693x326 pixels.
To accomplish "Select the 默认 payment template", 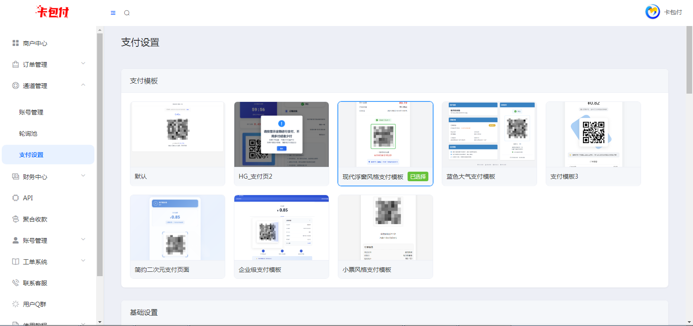I will (178, 143).
